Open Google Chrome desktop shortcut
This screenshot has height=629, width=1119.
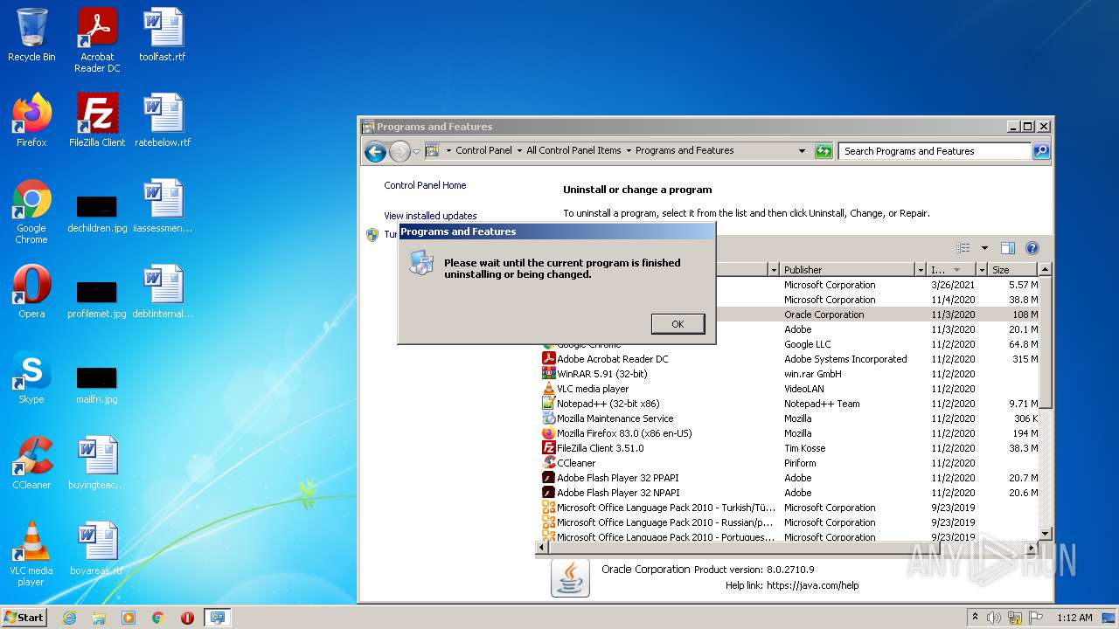click(31, 211)
